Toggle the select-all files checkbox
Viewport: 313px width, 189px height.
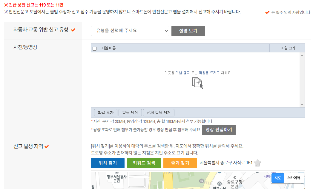[95, 48]
